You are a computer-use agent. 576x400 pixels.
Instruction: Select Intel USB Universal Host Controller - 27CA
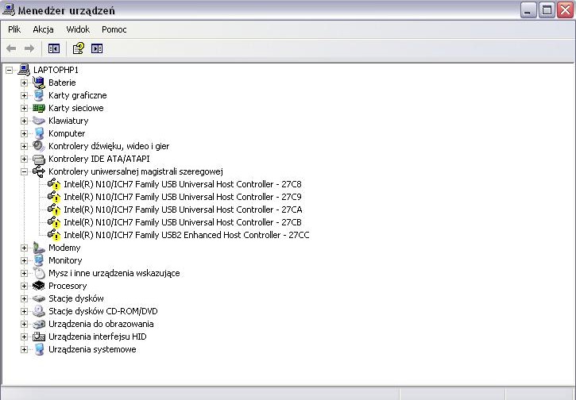[x=183, y=210]
